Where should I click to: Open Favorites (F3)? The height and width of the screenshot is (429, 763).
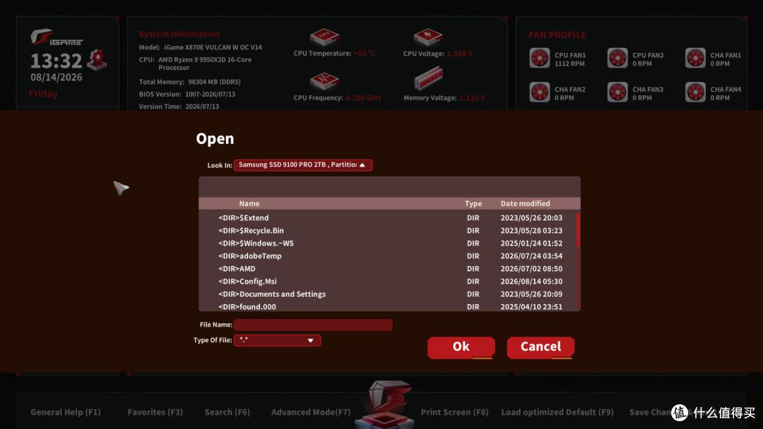coord(155,412)
